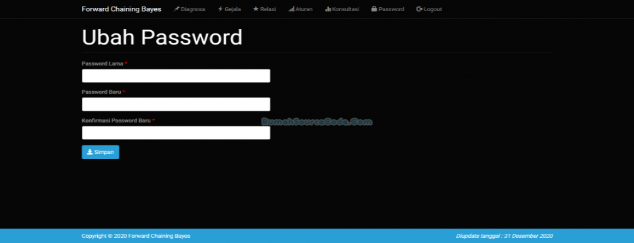This screenshot has height=243, width=634.
Task: Click the Diupdate tanggal footer text
Action: coord(504,236)
